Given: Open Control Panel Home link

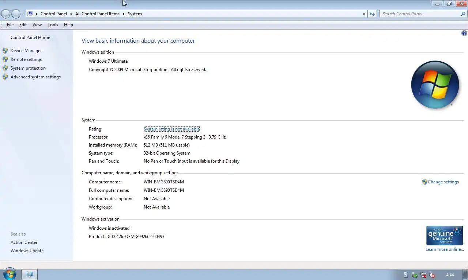Looking at the screenshot, I should 30,38.
